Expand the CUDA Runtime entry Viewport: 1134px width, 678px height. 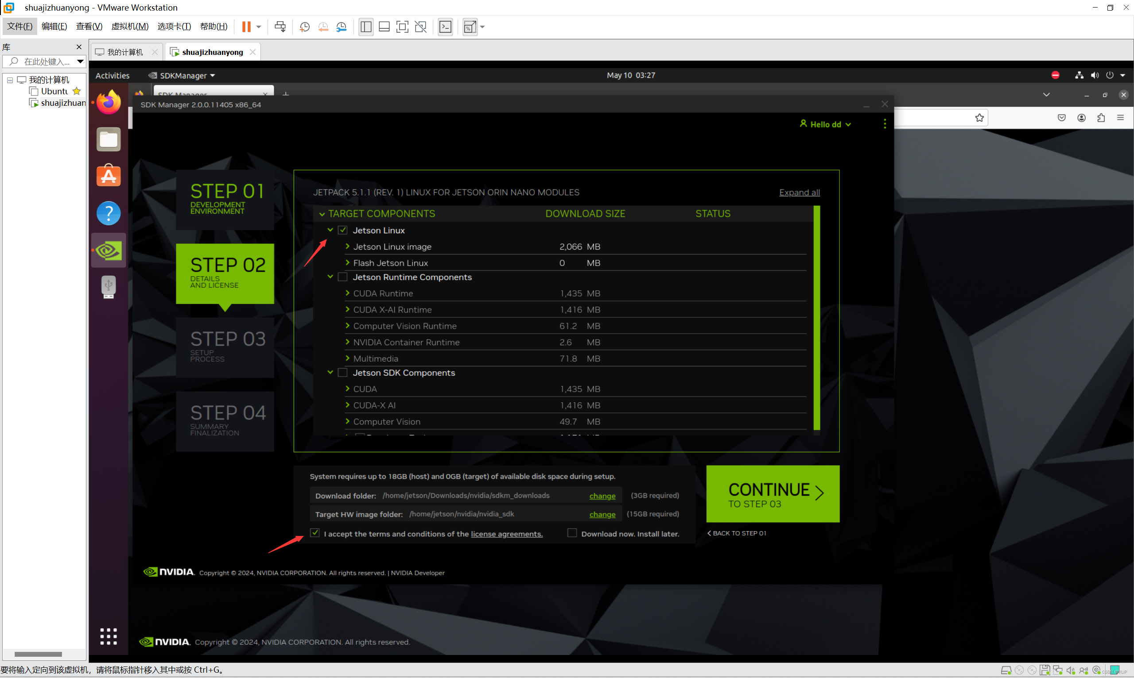pyautogui.click(x=347, y=293)
